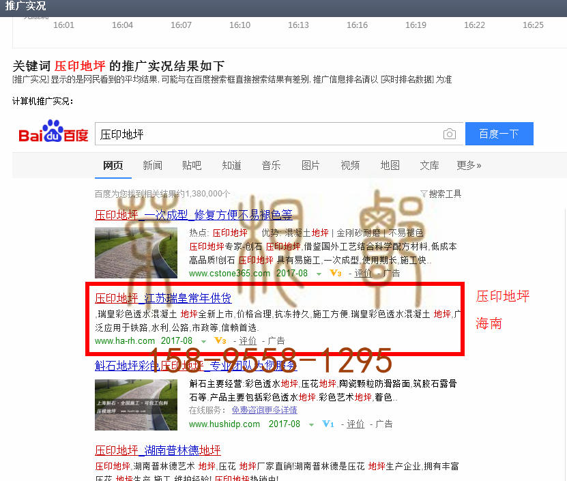Screen dimensions: 567x481
Task: Click the 搜索工具 filter icon
Action: click(x=424, y=194)
